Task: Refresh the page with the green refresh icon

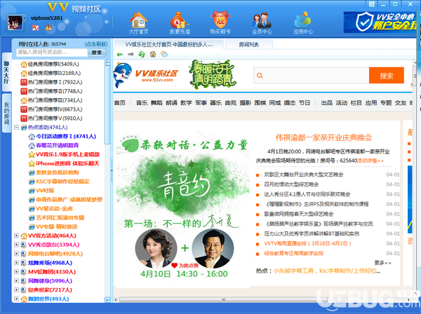Action: (x=142, y=55)
